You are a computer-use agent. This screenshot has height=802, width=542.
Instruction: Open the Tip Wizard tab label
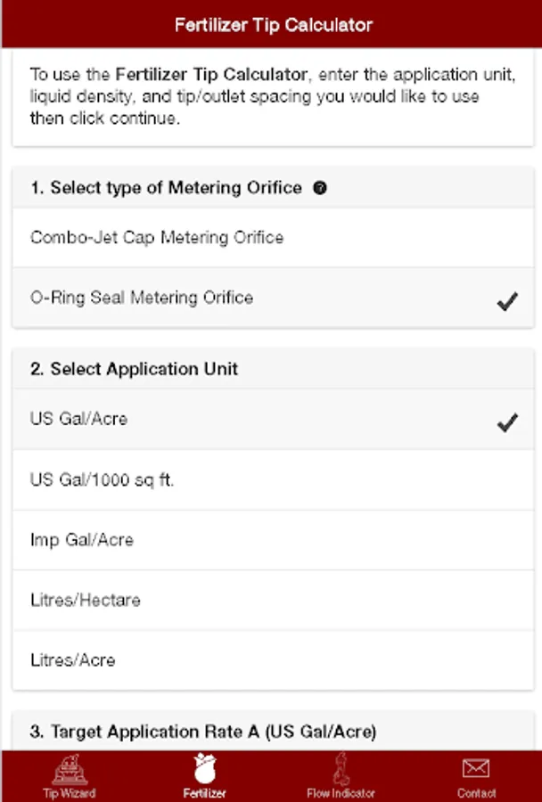(69, 792)
